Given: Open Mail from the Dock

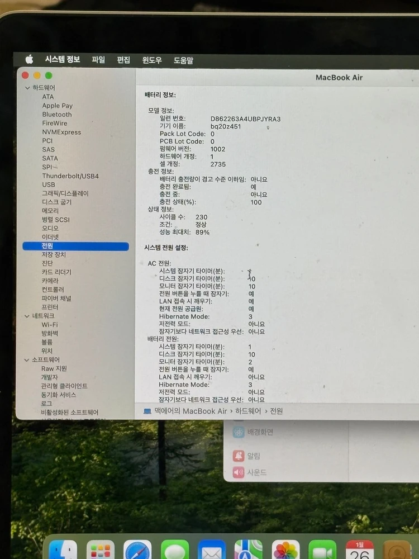Looking at the screenshot, I should (x=212, y=550).
